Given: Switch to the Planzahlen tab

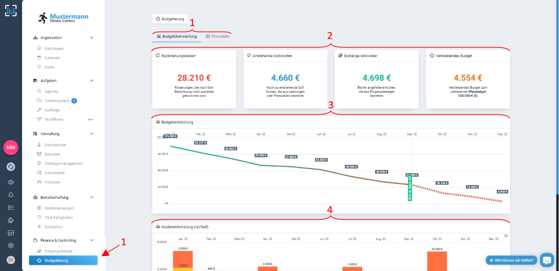Looking at the screenshot, I should point(218,36).
